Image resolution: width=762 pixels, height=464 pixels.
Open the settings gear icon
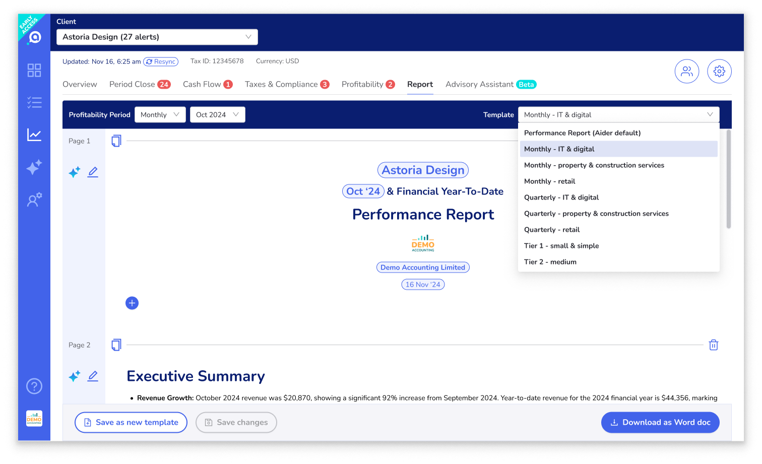(719, 72)
